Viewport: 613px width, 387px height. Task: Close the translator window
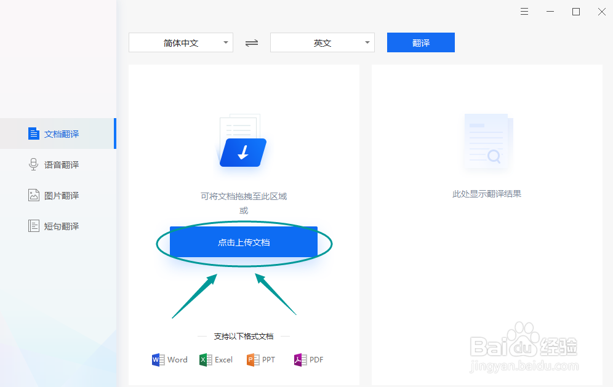[x=602, y=12]
